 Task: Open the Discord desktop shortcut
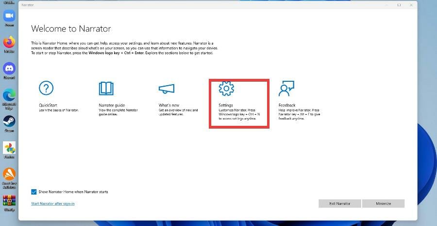click(x=9, y=68)
